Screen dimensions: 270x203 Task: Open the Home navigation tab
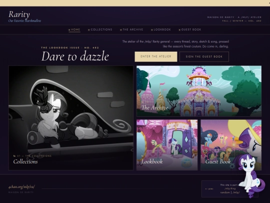tap(74, 30)
